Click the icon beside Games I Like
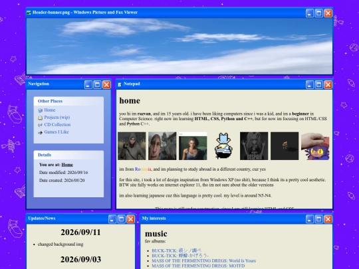 (x=41, y=132)
